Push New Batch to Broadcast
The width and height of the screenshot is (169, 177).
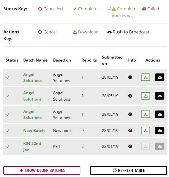point(160,131)
